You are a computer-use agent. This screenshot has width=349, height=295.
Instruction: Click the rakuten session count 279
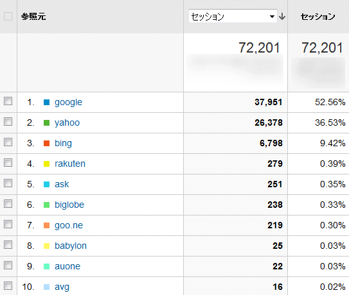pyautogui.click(x=275, y=164)
